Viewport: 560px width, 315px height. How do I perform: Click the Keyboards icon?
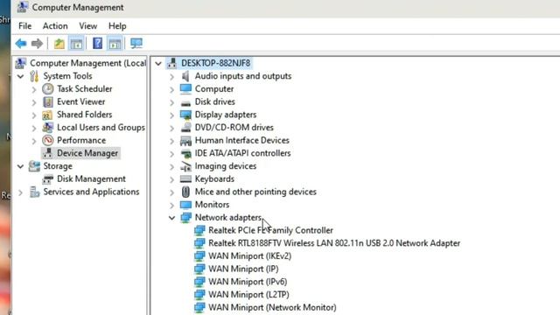[x=185, y=178]
